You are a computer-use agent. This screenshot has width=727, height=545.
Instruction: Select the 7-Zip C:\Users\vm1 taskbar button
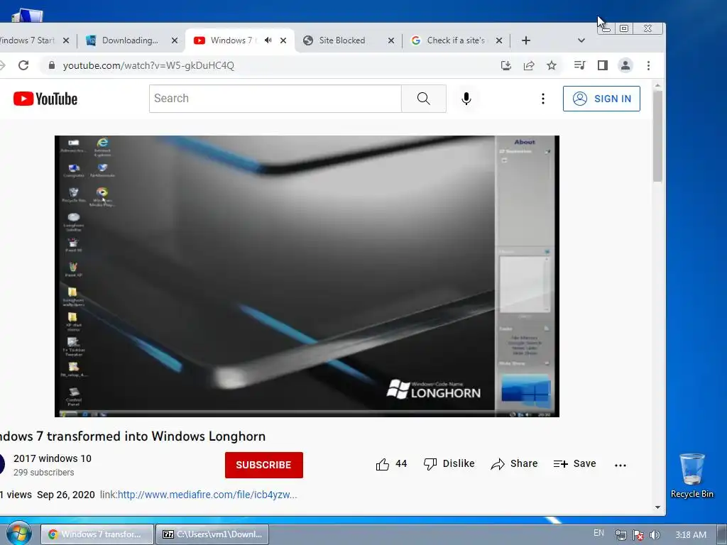[212, 534]
